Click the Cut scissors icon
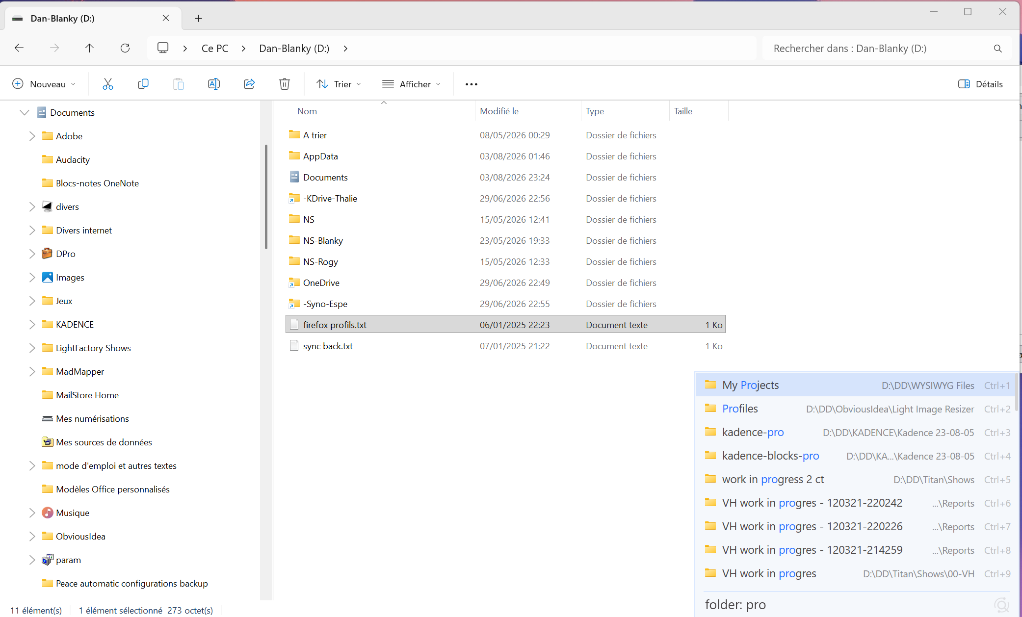Image resolution: width=1022 pixels, height=617 pixels. (x=108, y=84)
